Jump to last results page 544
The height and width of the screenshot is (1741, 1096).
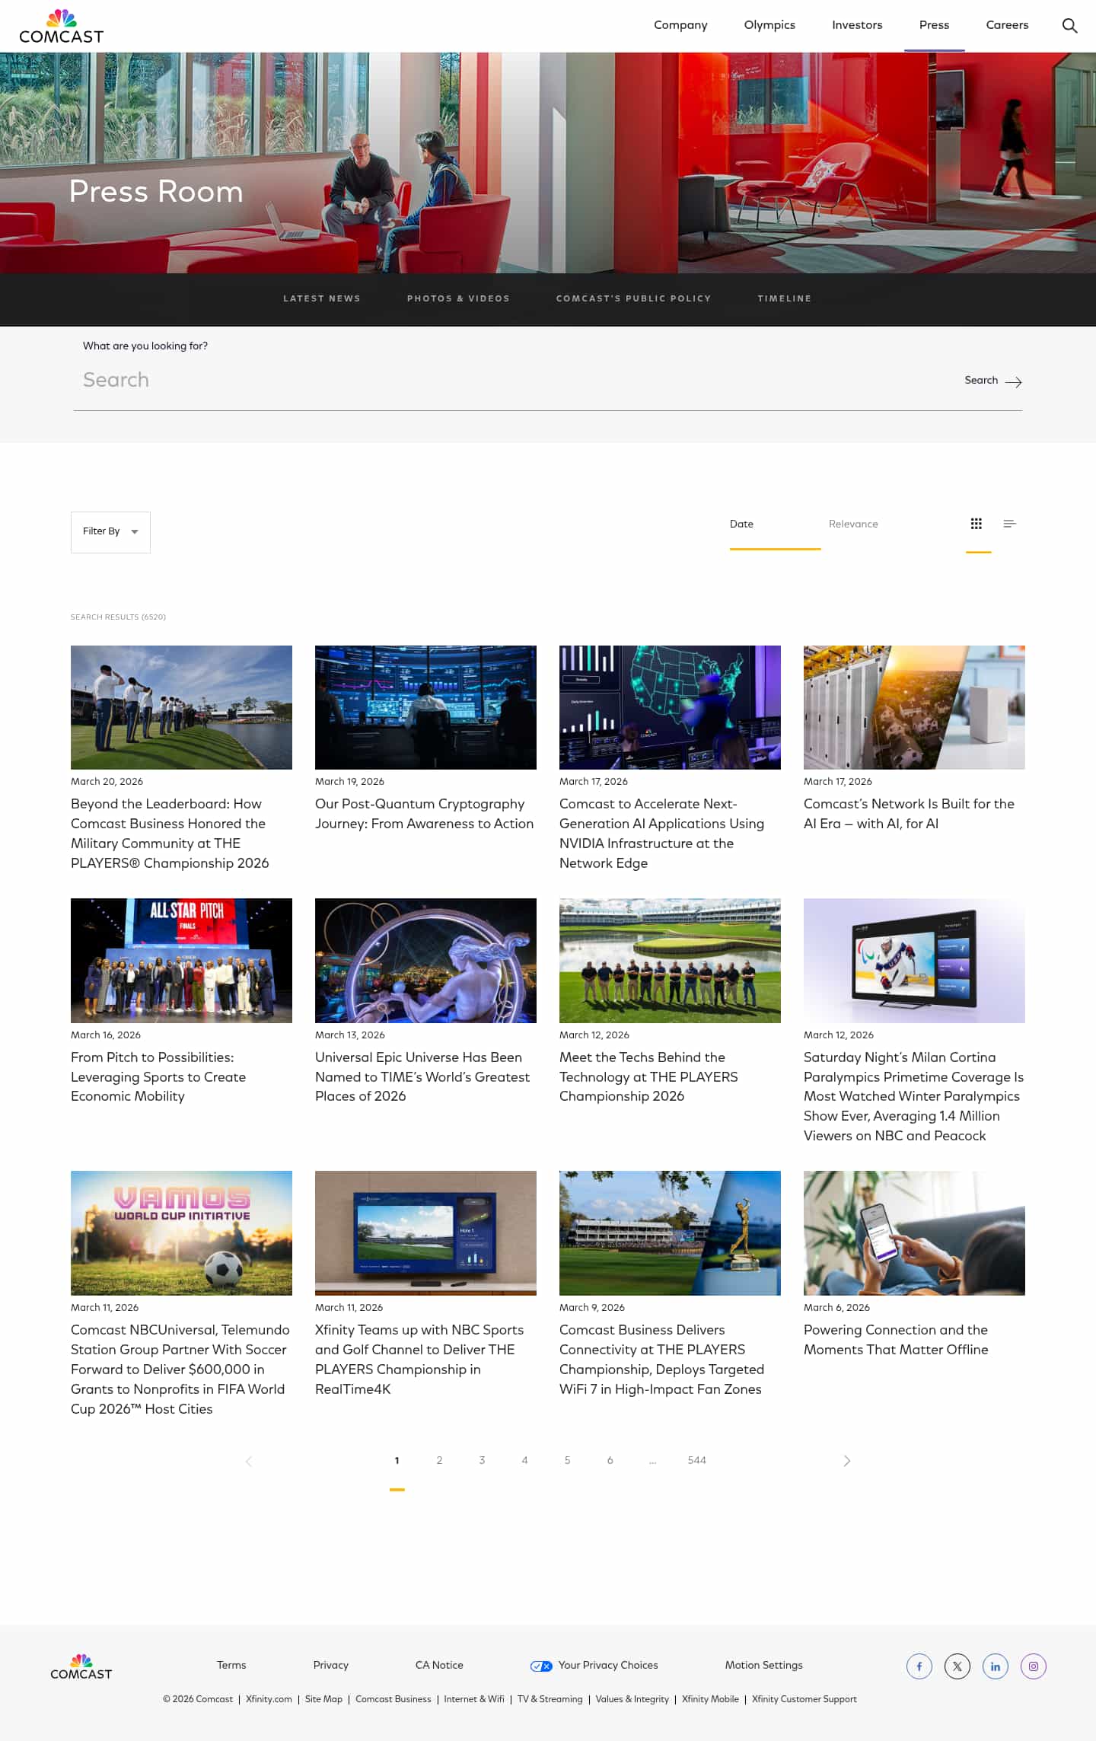point(696,1460)
